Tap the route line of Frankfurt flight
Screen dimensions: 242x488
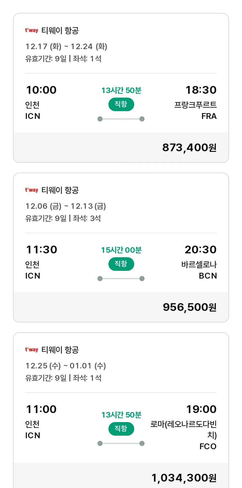pyautogui.click(x=121, y=119)
